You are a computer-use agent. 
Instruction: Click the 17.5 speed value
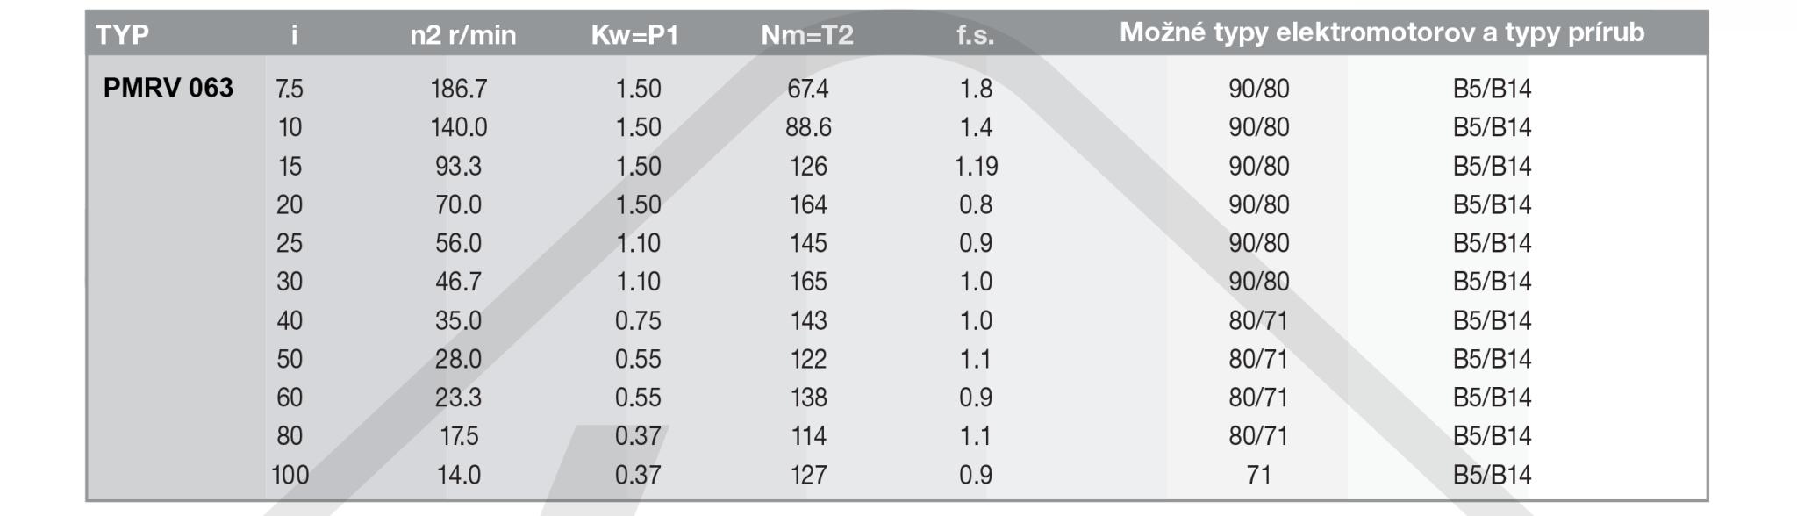tap(459, 436)
